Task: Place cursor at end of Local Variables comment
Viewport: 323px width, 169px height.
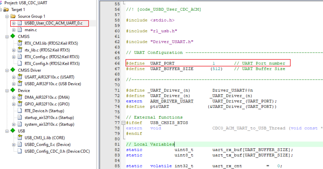Action: point(174,144)
